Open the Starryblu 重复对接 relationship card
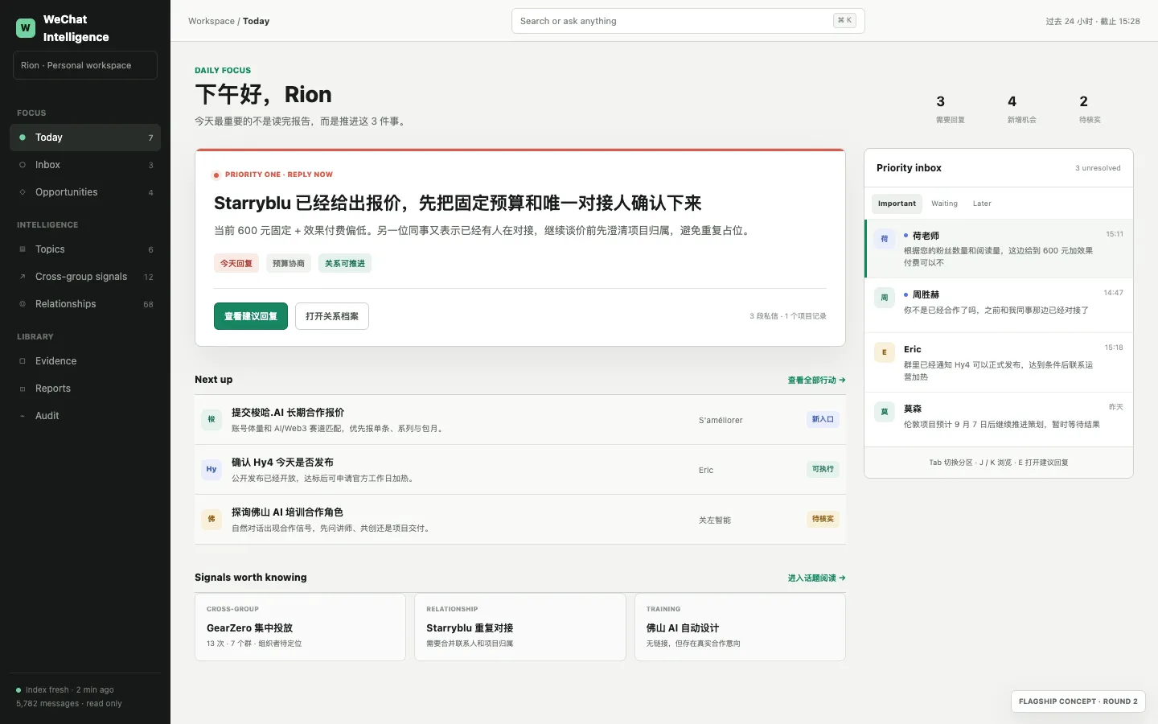 [x=520, y=627]
